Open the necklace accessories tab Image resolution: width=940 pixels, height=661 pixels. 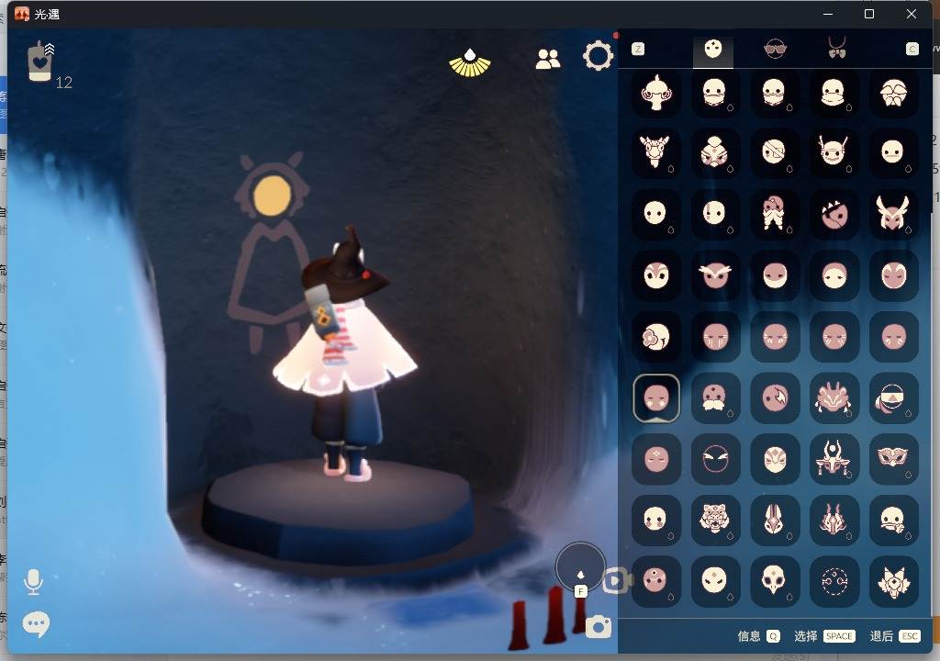836,50
